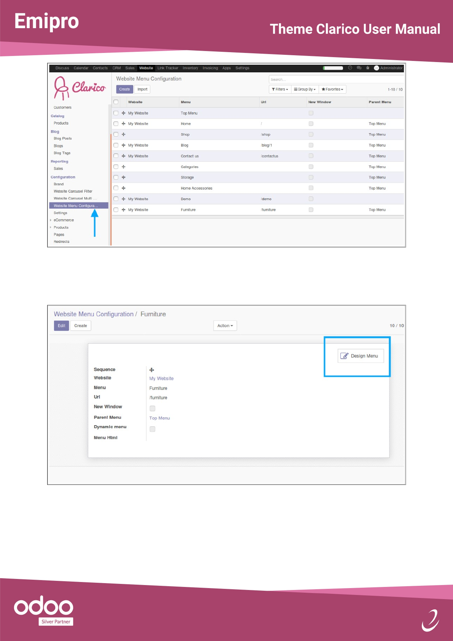Click the debug bug icon in top bar

[368, 68]
